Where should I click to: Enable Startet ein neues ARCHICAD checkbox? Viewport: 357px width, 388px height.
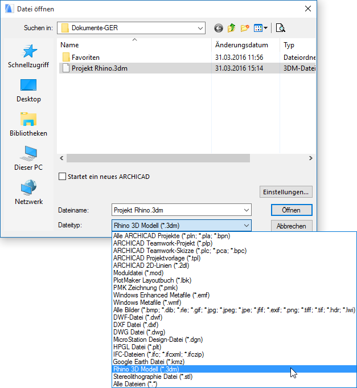(x=62, y=177)
